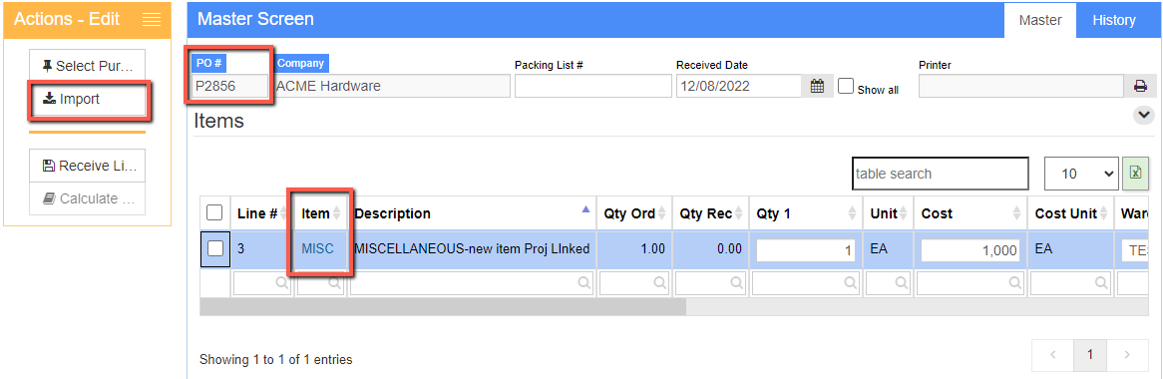Image resolution: width=1163 pixels, height=379 pixels.
Task: Enable the Show all checkbox
Action: (x=846, y=86)
